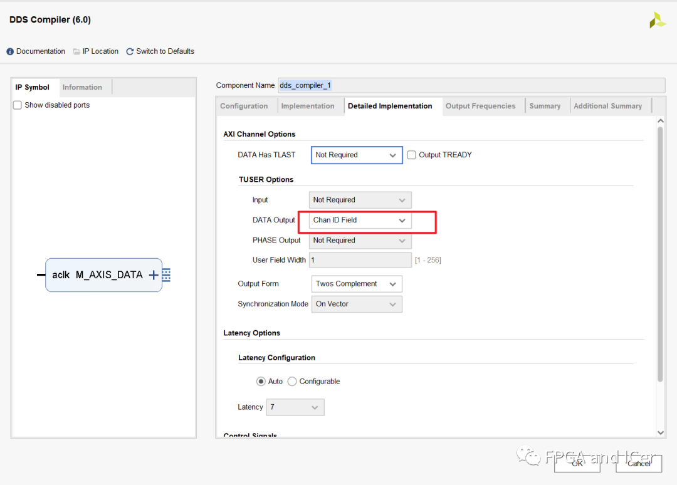Image resolution: width=677 pixels, height=485 pixels.
Task: Open the Summary tab
Action: pos(545,106)
